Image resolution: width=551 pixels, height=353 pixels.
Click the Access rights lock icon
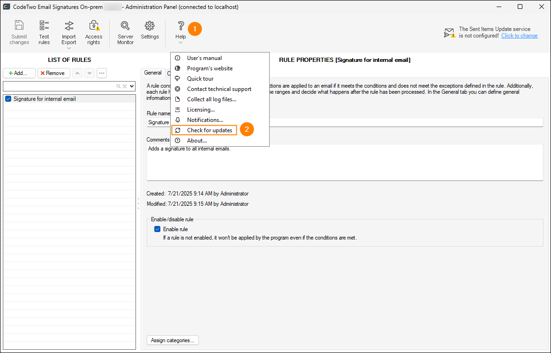click(x=93, y=26)
